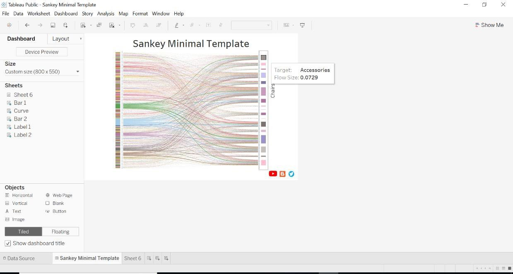Activate Presentation Mode from the toolbar
Image resolution: width=513 pixels, height=274 pixels.
(302, 25)
